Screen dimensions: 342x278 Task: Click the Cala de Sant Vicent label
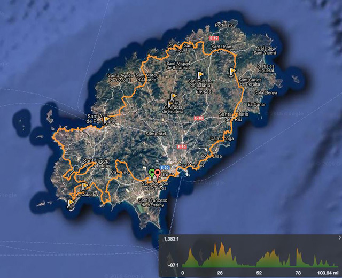click(265, 50)
